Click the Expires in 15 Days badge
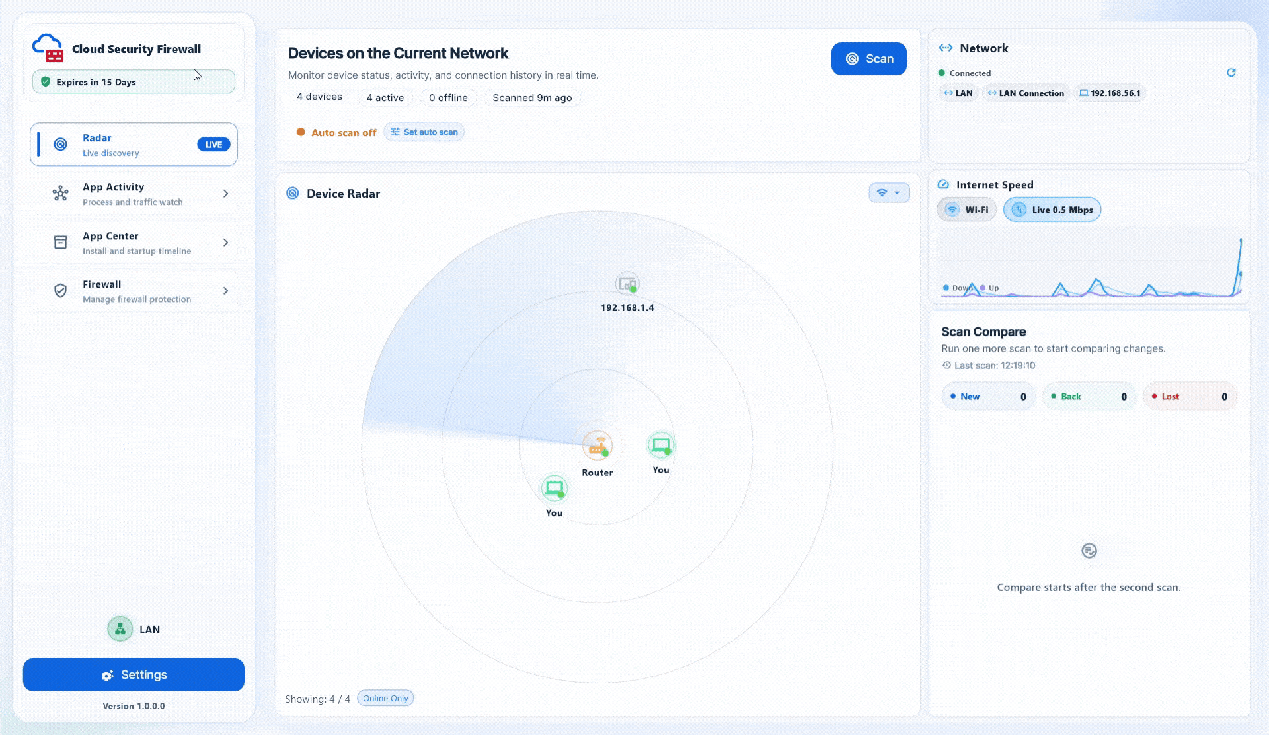The image size is (1269, 735). (134, 82)
